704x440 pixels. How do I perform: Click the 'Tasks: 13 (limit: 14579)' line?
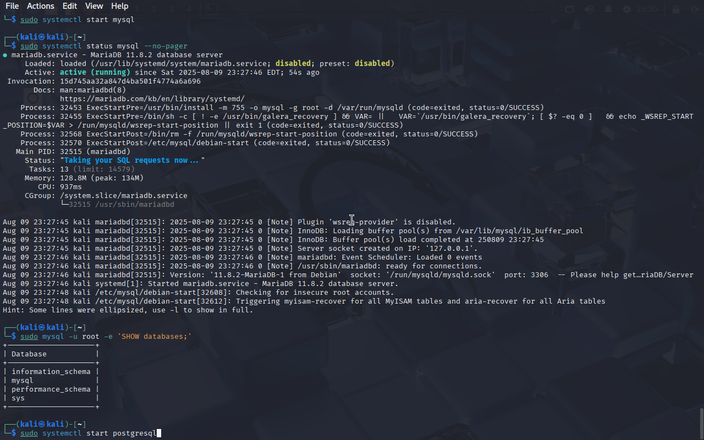[82, 169]
